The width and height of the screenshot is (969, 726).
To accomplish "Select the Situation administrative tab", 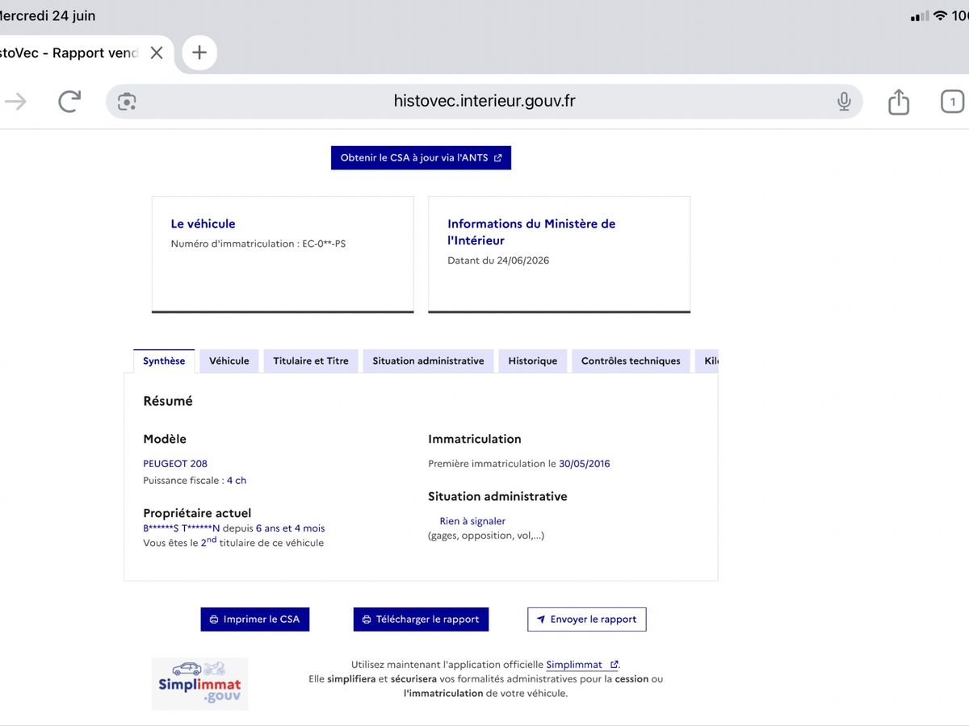I will (428, 361).
